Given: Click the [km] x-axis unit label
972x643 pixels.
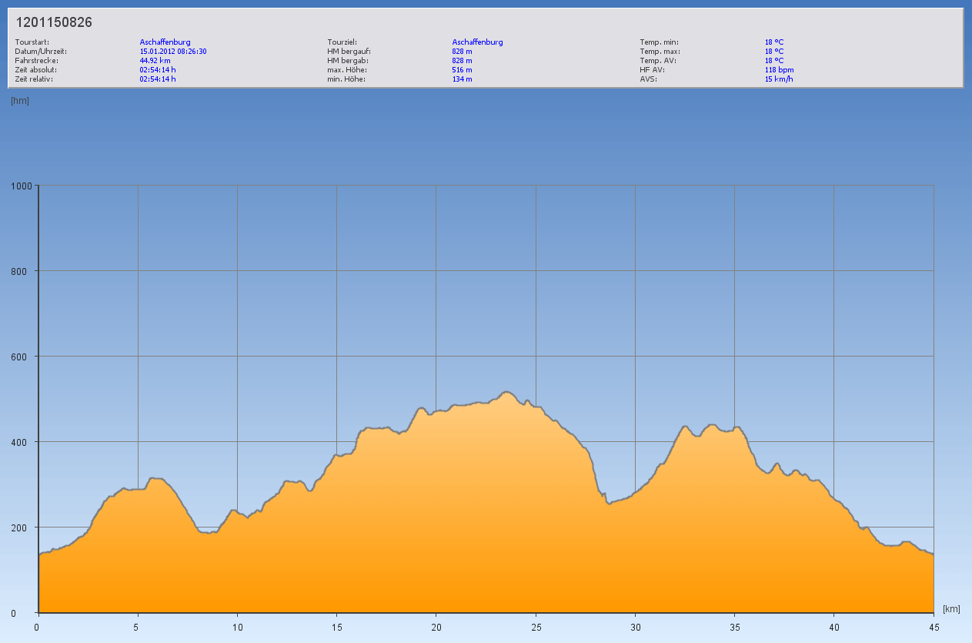Looking at the screenshot, I should point(951,609).
